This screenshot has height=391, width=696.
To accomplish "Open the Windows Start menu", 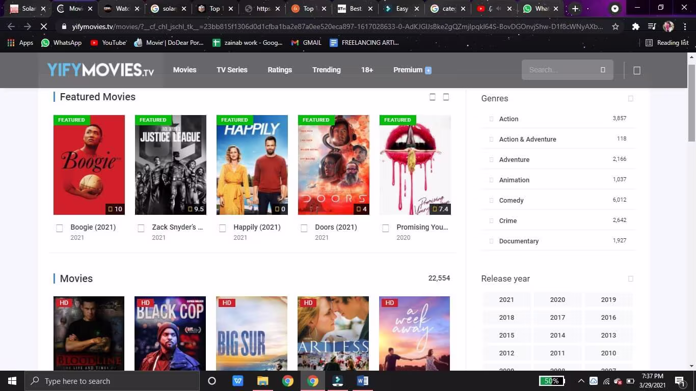I will (12, 381).
